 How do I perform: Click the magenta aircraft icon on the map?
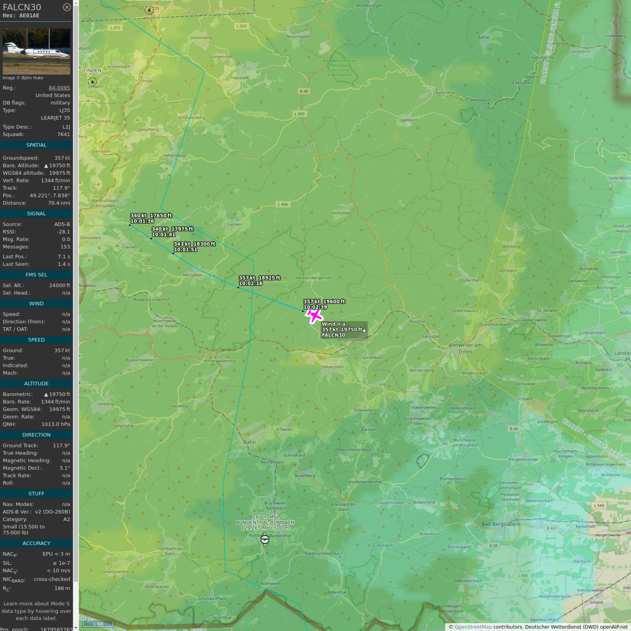(314, 315)
